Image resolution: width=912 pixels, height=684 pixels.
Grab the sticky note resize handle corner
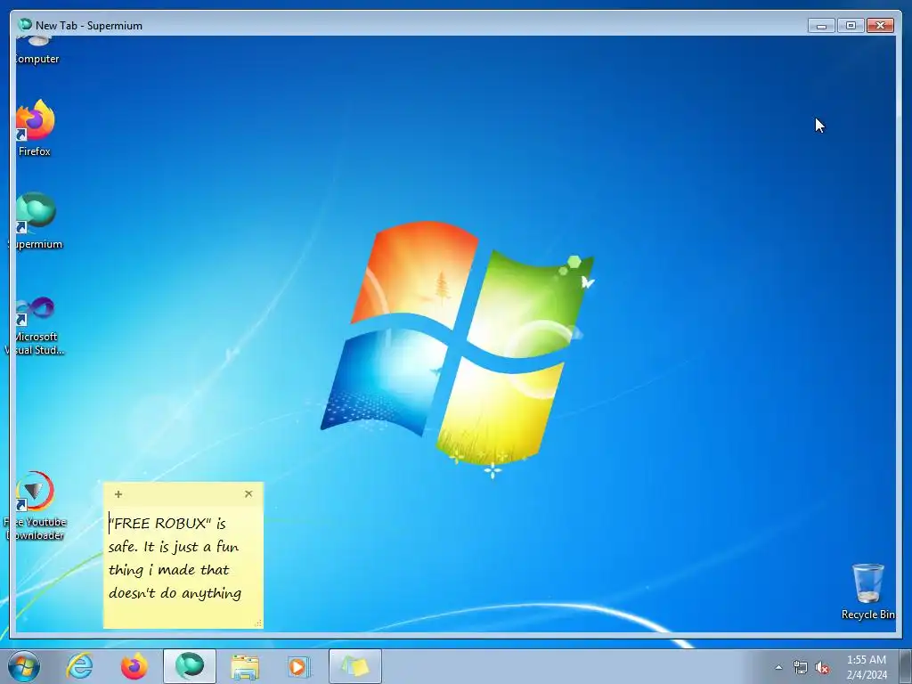(258, 623)
